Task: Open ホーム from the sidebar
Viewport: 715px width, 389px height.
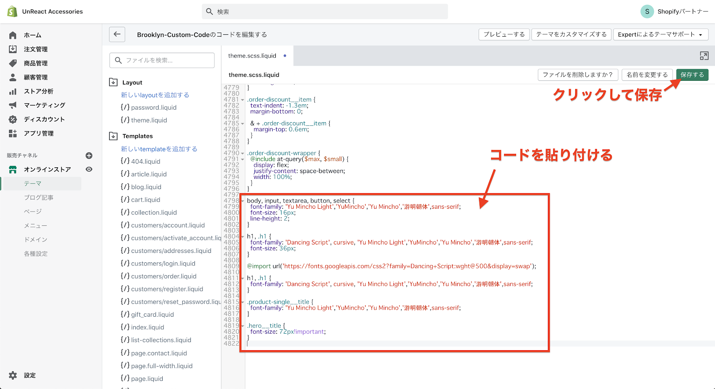Action: tap(33, 35)
